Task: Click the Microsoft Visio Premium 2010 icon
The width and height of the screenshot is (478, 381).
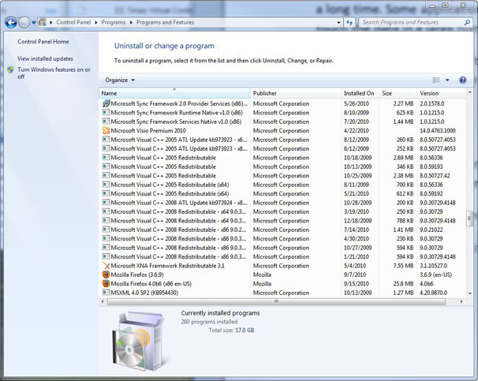Action: [x=106, y=130]
